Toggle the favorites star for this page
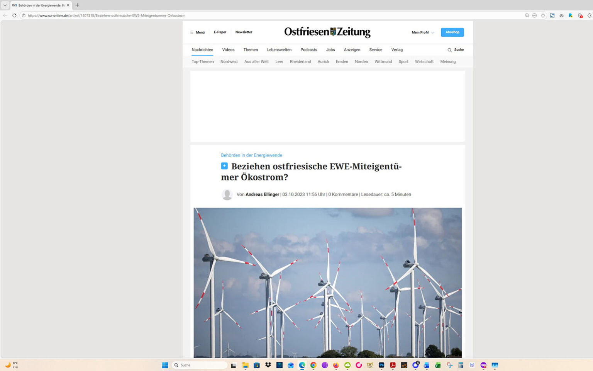 coord(543,15)
